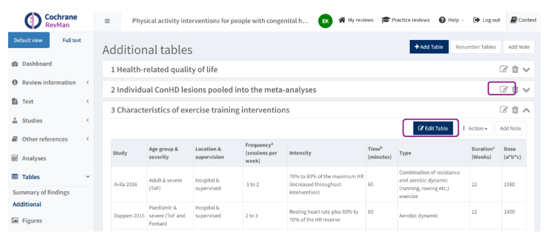
Task: Click edit icon for Health-related quality of life
Action: click(x=504, y=69)
